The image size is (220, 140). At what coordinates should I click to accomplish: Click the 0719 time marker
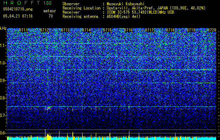pyautogui.click(x=191, y=30)
